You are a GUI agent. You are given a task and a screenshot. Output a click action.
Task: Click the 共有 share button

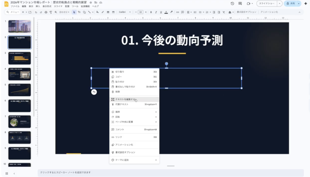[290, 4]
